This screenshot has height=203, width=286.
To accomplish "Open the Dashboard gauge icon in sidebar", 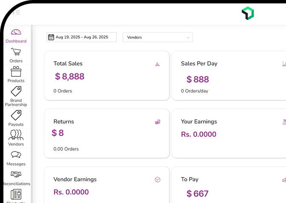I will tap(16, 33).
